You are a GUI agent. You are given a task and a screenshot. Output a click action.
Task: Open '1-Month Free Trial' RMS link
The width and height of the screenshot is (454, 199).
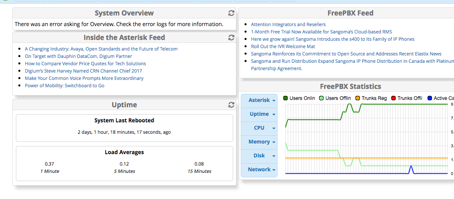click(x=322, y=31)
